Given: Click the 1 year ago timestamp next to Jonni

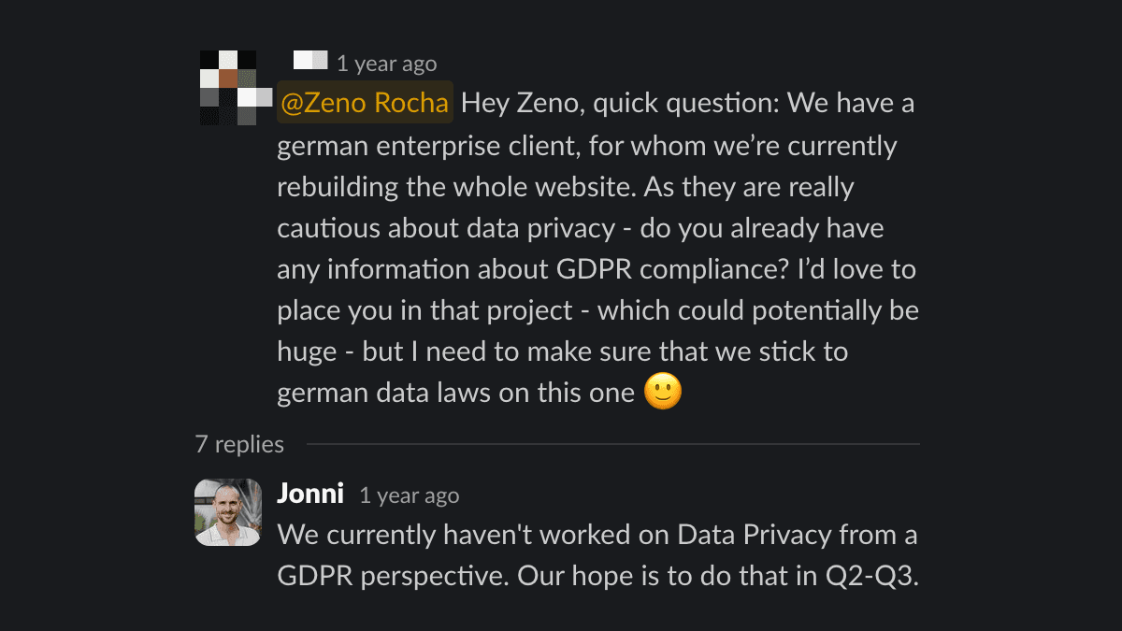Looking at the screenshot, I should [410, 495].
